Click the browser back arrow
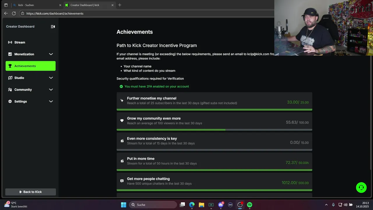The width and height of the screenshot is (373, 210). pyautogui.click(x=6, y=13)
